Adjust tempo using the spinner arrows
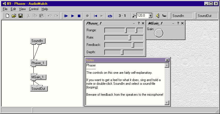The width and height of the screenshot is (220, 114). point(150,15)
